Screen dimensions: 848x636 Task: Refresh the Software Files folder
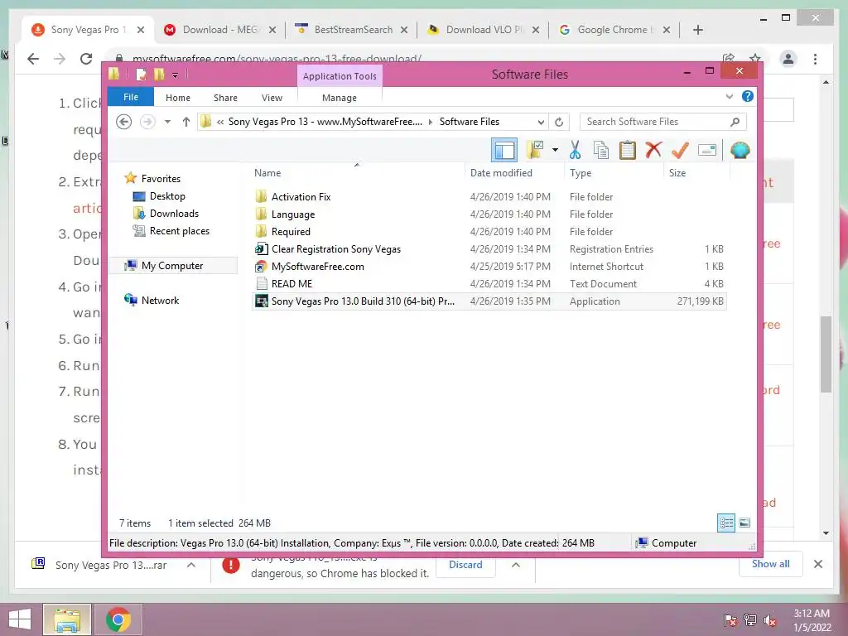click(x=559, y=123)
